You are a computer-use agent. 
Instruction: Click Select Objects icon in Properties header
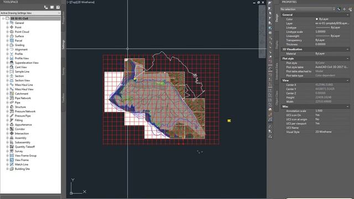pos(344,9)
